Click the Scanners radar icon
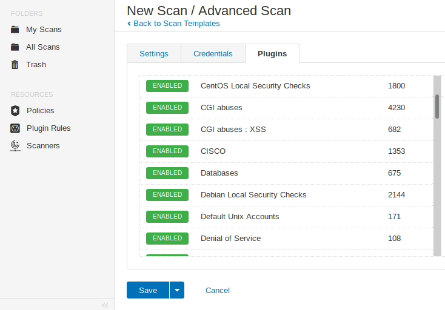 (15, 145)
